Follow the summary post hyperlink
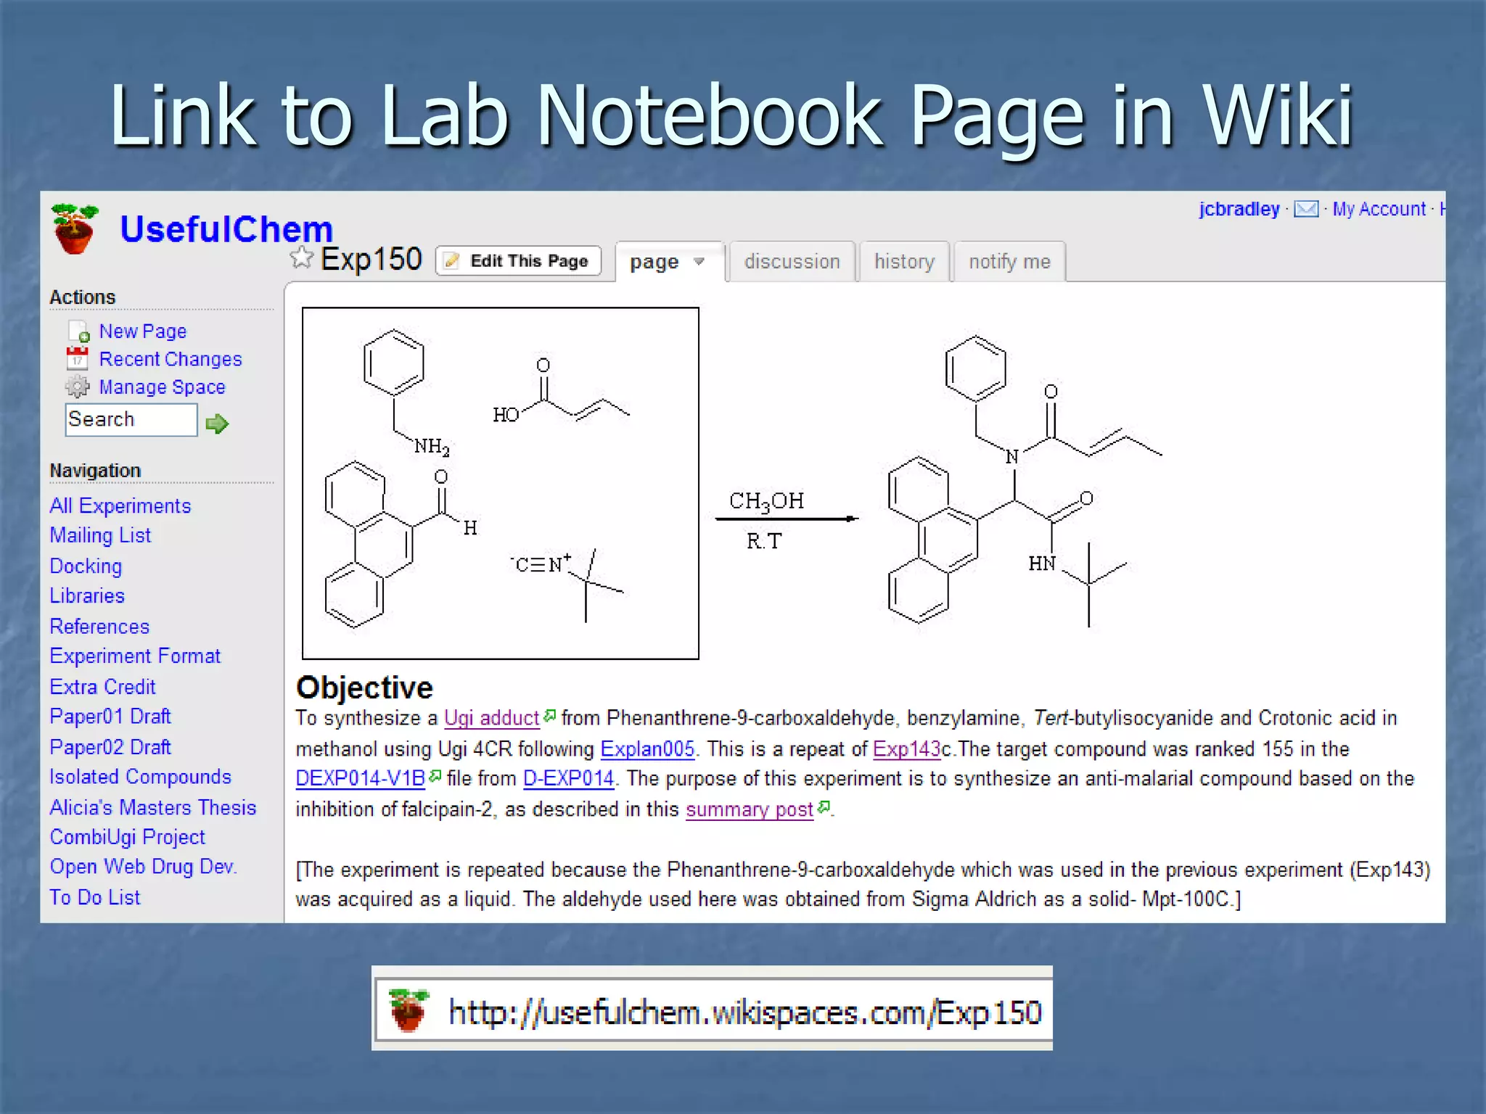Screen dimensions: 1486x1114 pos(750,809)
